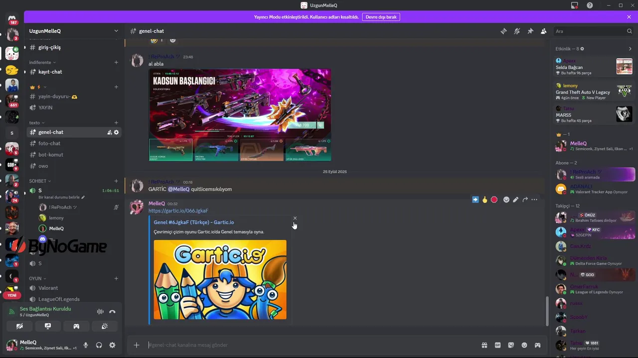Screen dimensions: 638x358
Task: Add channel to SOHBET category
Action: click(x=116, y=181)
